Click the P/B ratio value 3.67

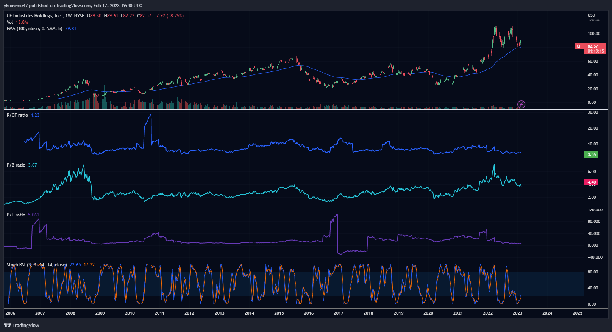point(33,165)
